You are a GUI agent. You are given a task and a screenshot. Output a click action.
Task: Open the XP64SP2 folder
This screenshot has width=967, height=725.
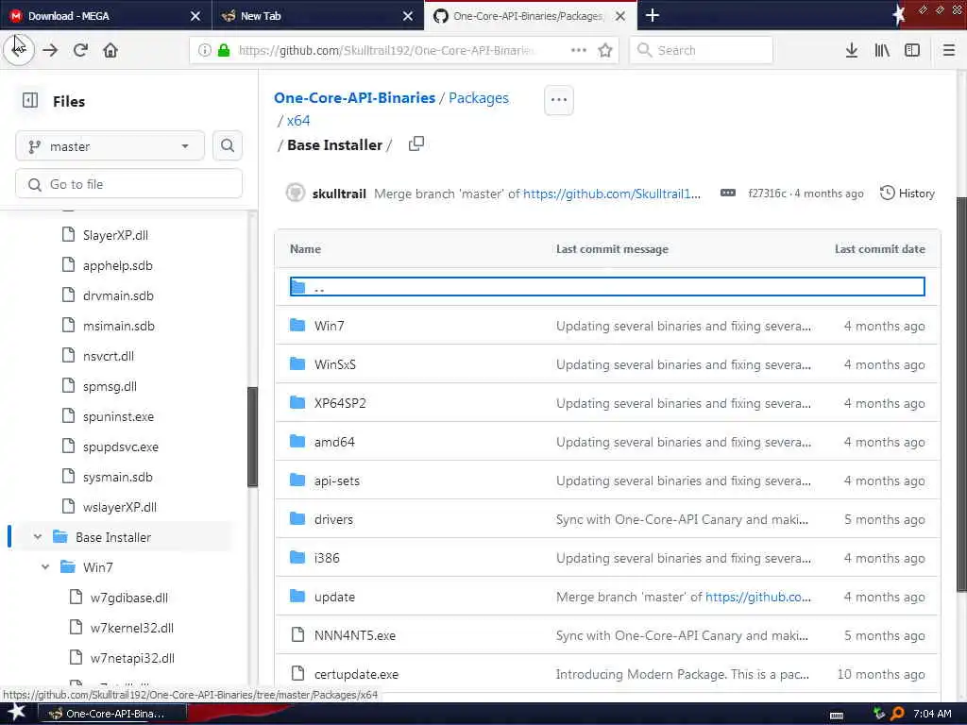(340, 403)
